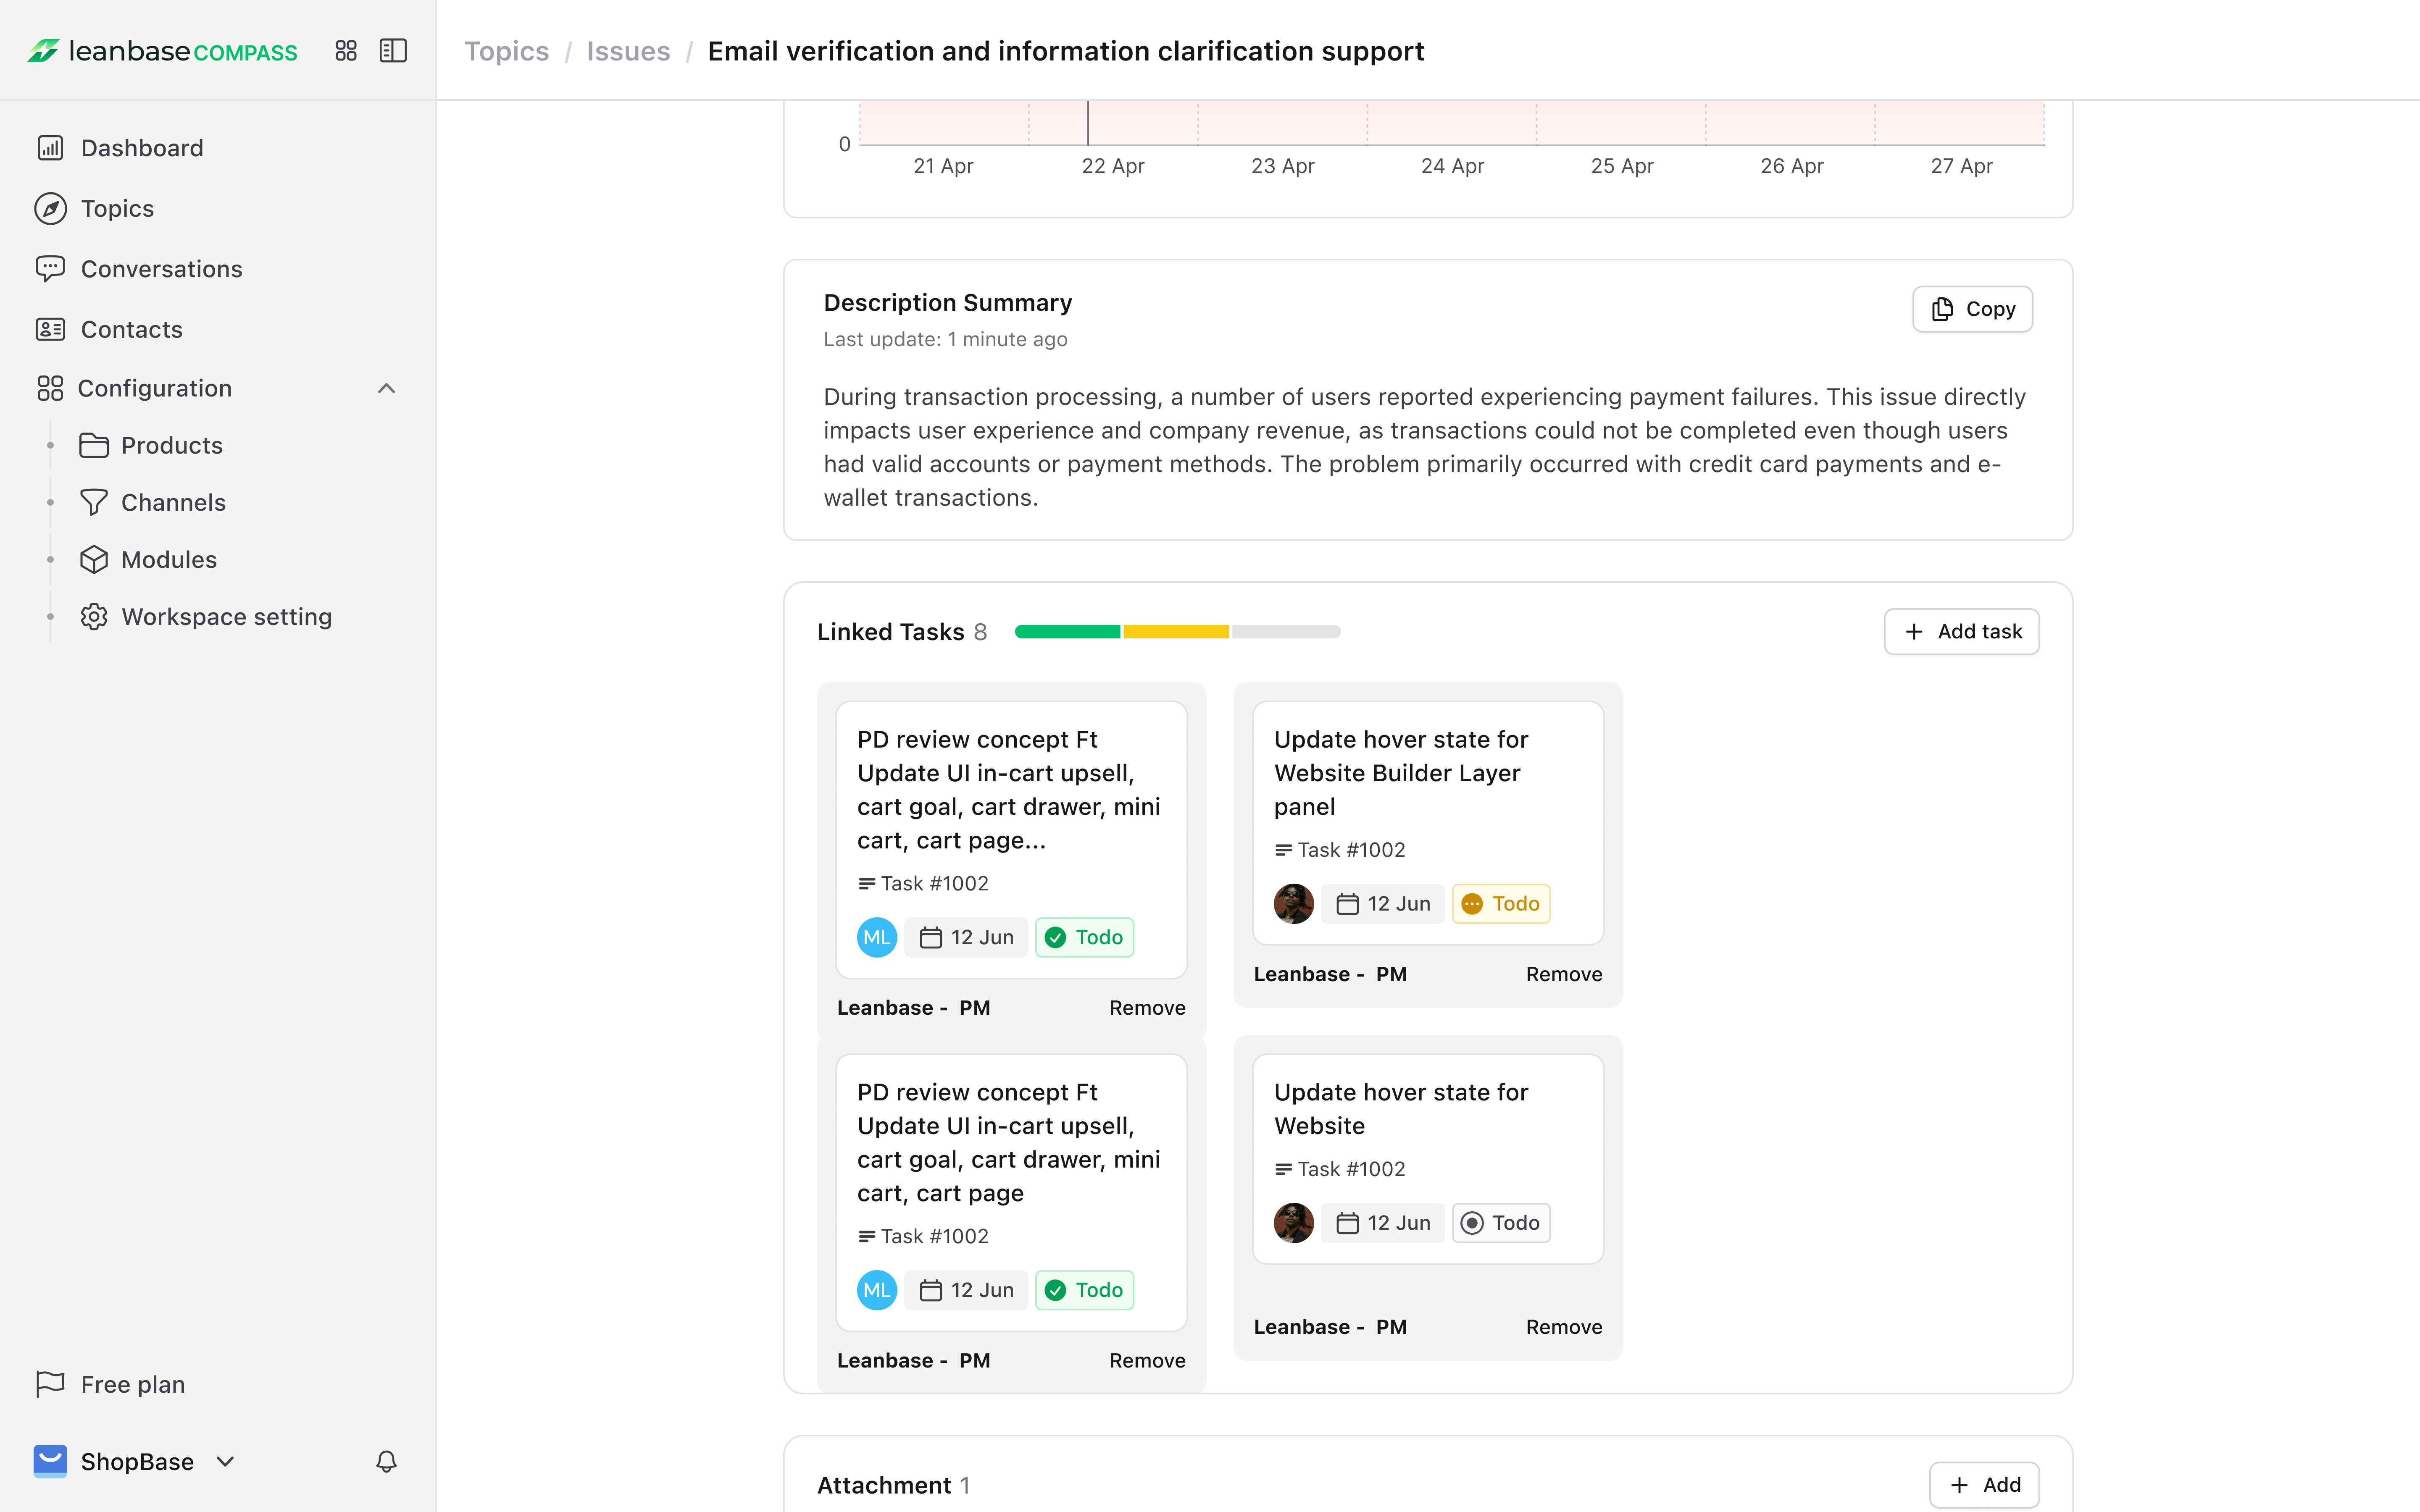Screen dimensions: 2420x1512
Task: Copy the description summary
Action: [x=1972, y=309]
